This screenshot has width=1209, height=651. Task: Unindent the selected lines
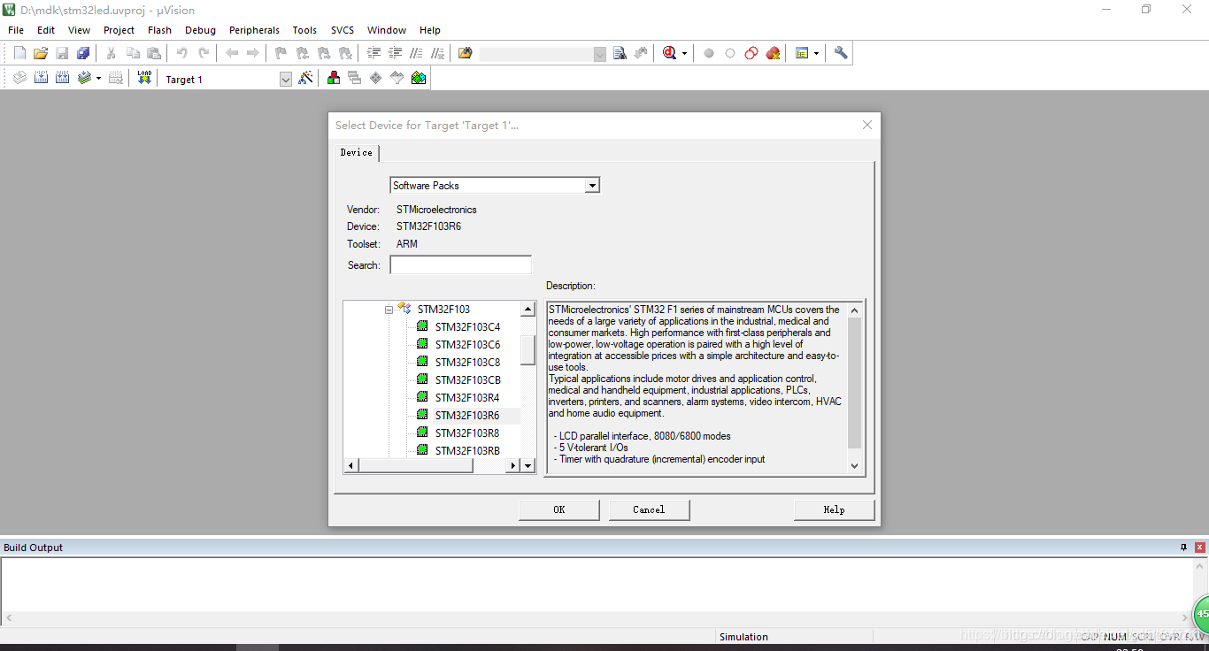coord(395,53)
